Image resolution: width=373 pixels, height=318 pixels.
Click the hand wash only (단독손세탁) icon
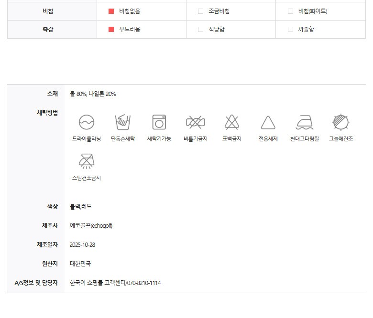(x=123, y=122)
